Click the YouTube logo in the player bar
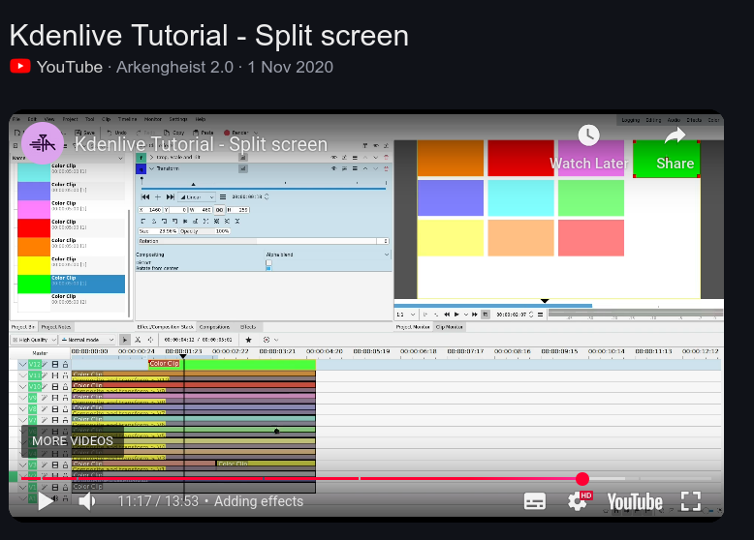This screenshot has height=540, width=754. (635, 502)
